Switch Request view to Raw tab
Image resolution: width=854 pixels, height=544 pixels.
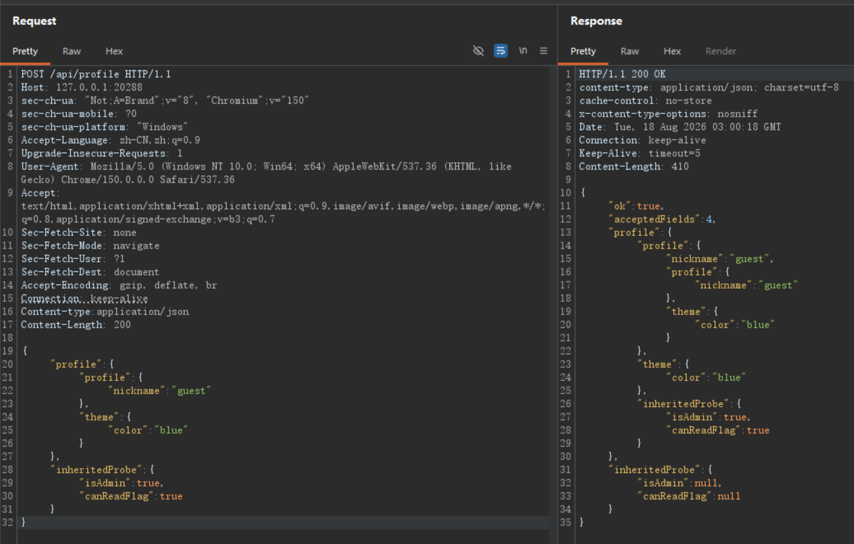(x=71, y=51)
